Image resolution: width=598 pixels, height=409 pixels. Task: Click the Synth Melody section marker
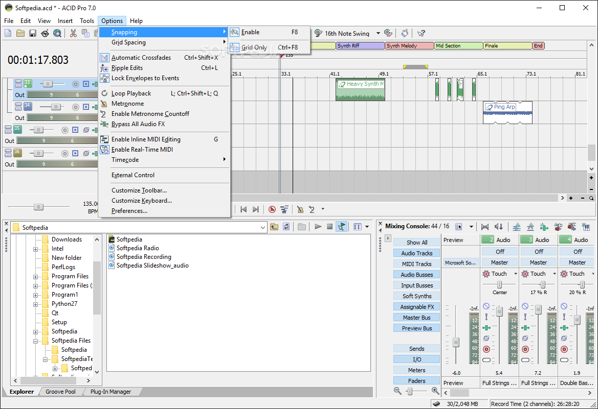(x=409, y=45)
